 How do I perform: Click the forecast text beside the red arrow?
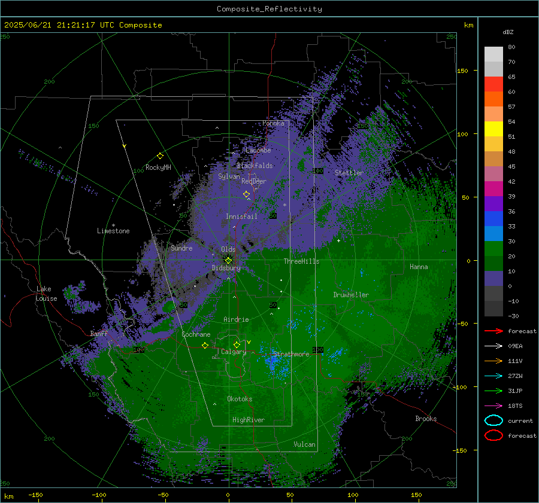(x=522, y=331)
